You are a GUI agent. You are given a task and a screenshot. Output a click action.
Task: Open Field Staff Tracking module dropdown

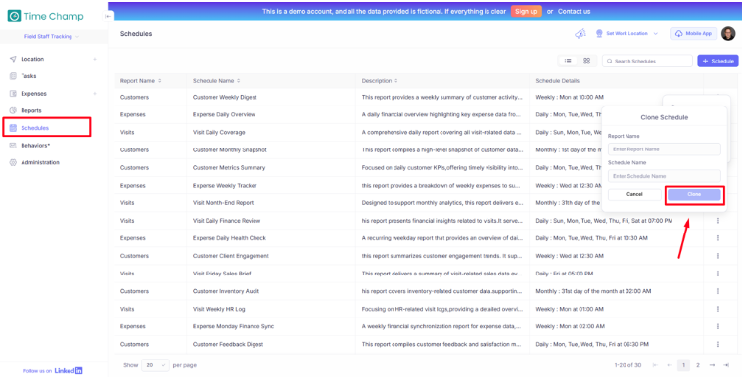(52, 37)
